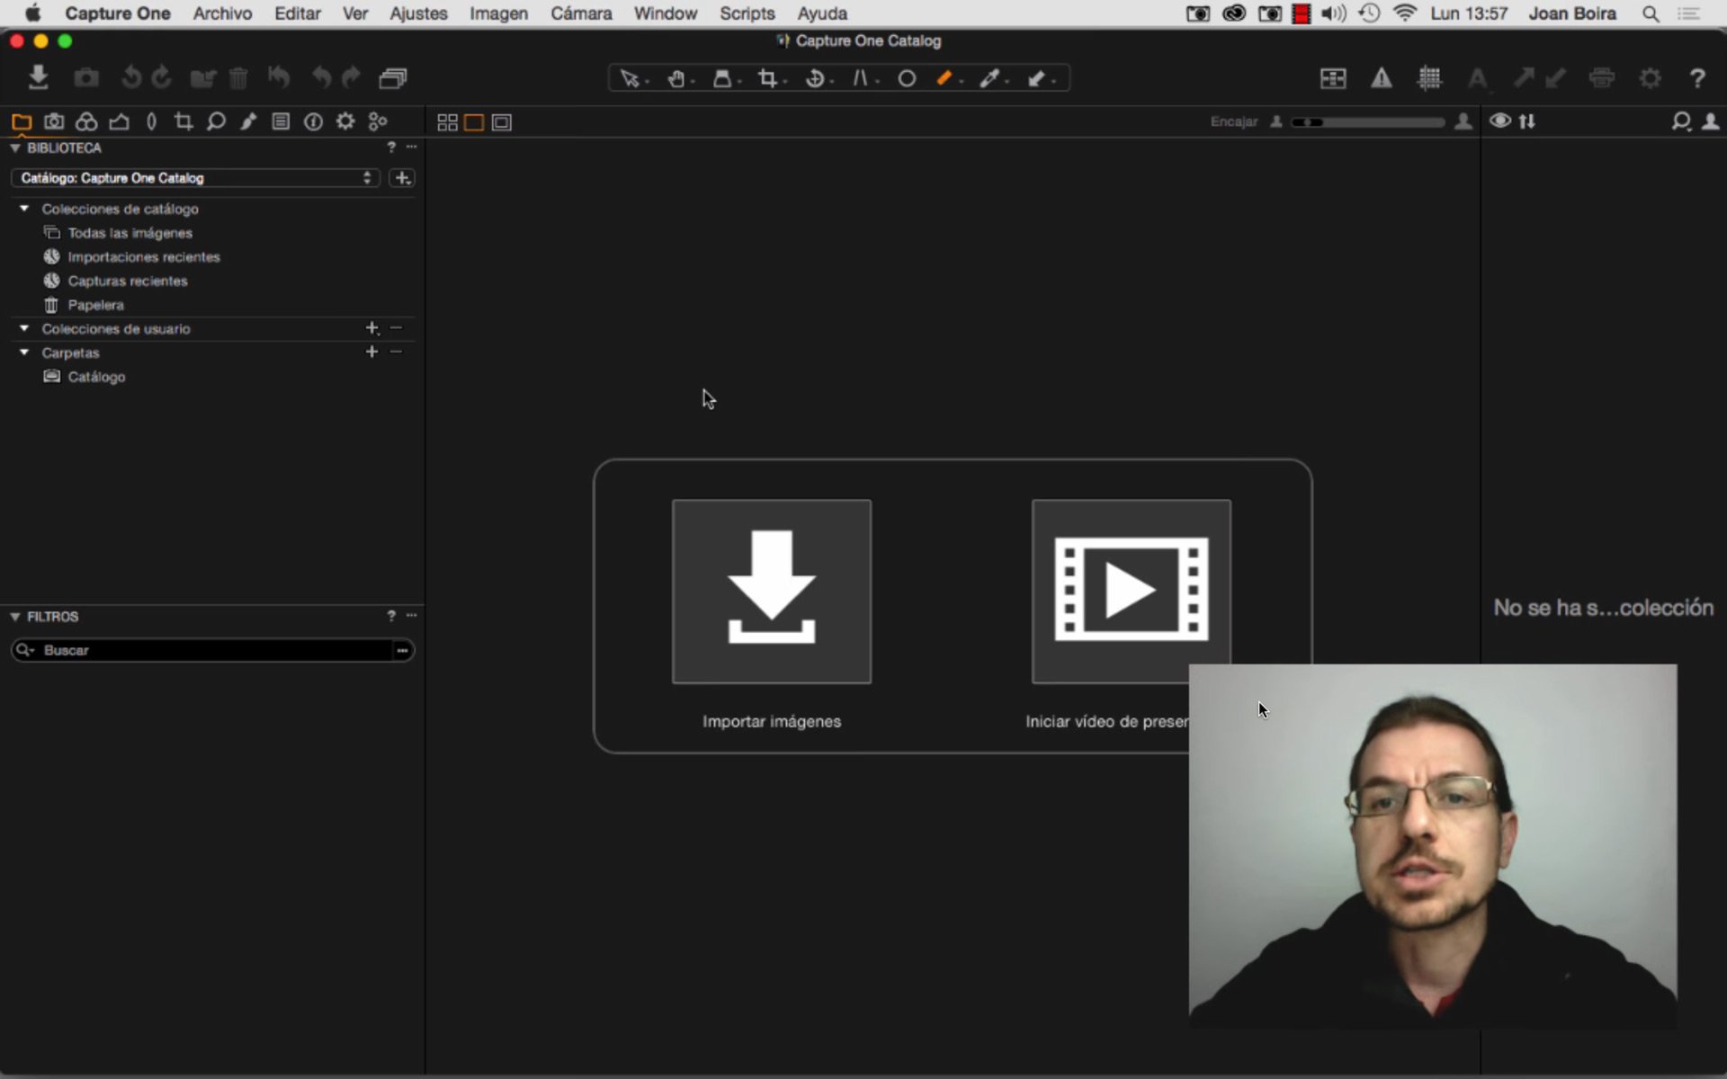Switch viewer to multi-view grid mode
Viewport: 1727px width, 1079px height.
tap(447, 122)
